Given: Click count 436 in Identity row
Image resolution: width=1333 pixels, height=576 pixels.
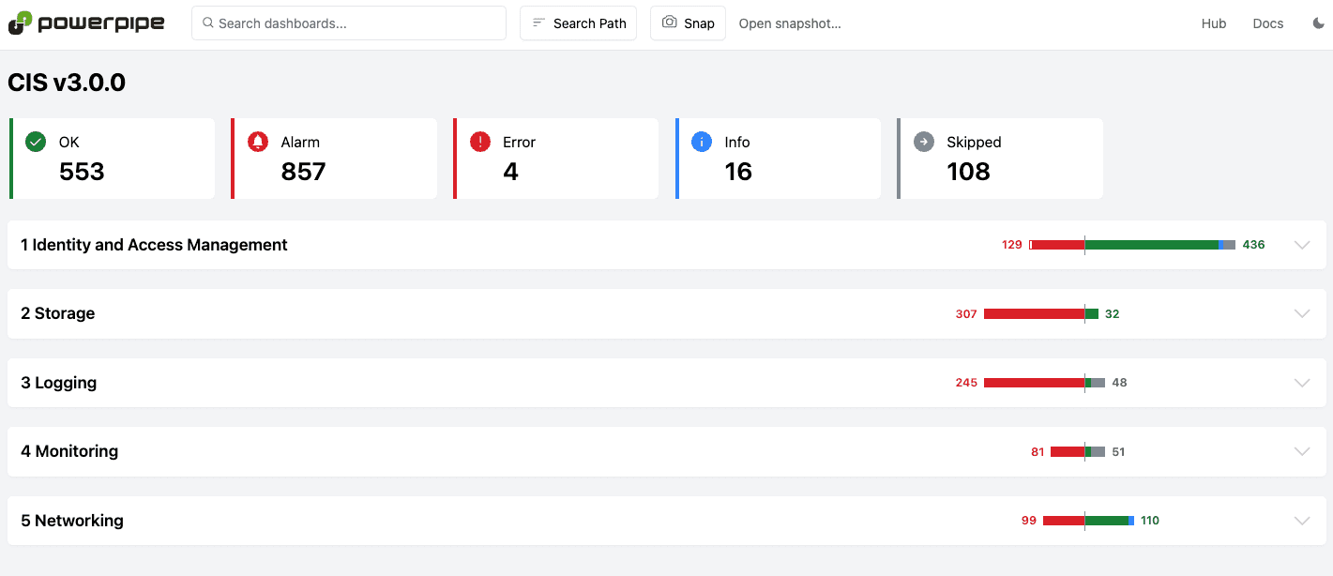Looking at the screenshot, I should coord(1253,245).
